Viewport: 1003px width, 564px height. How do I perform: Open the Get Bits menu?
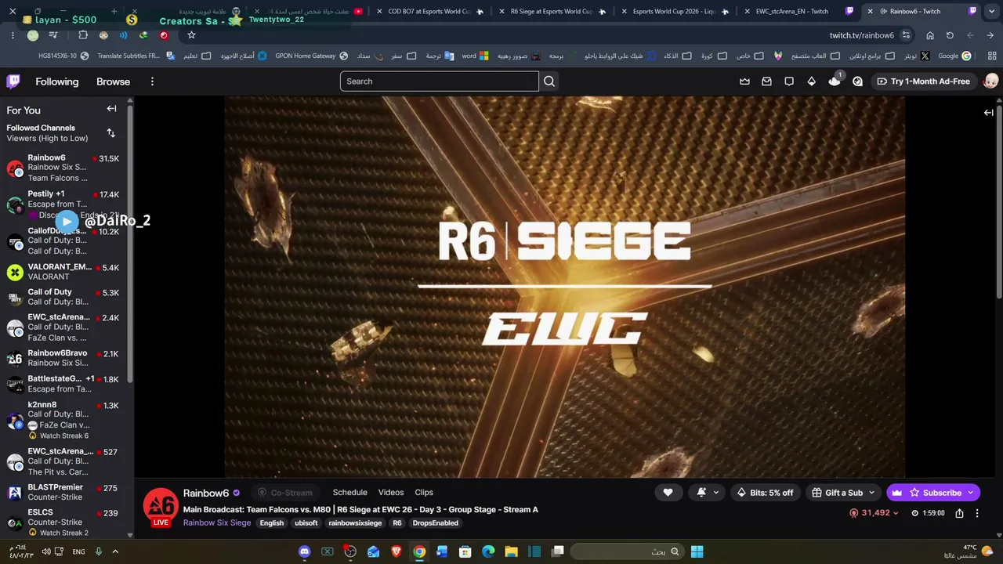(811, 81)
